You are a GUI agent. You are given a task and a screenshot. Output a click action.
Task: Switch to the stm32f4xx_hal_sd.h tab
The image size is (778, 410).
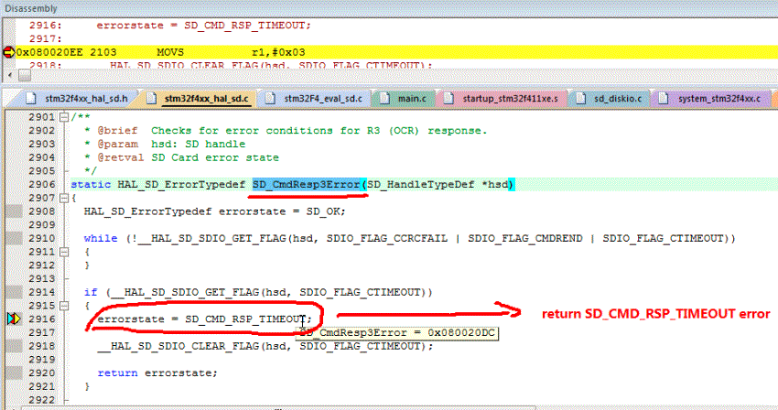click(x=80, y=99)
